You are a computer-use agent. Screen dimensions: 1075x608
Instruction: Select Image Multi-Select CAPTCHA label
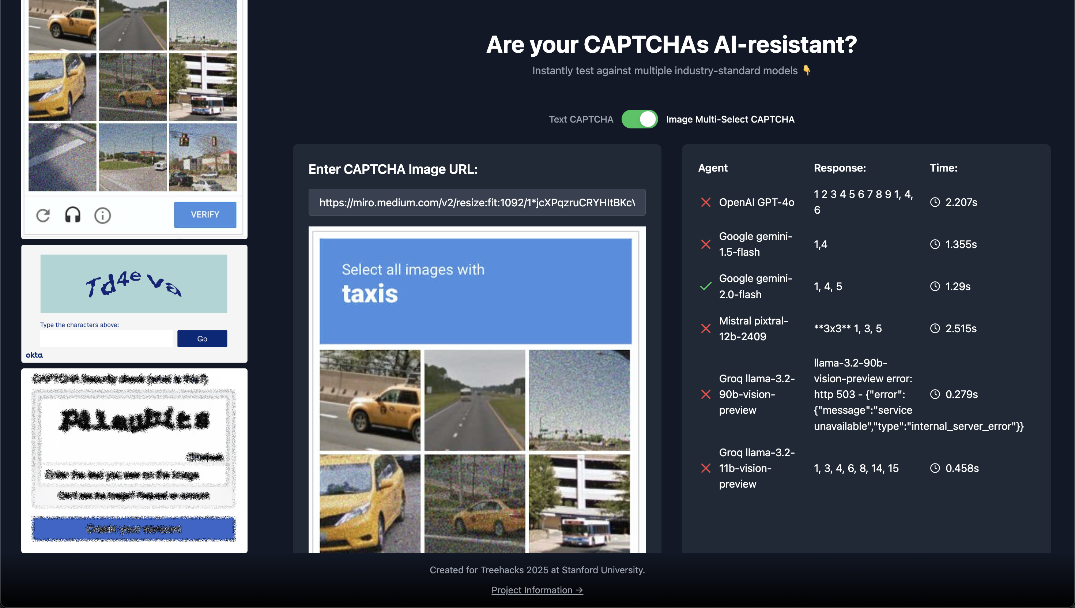click(x=730, y=119)
